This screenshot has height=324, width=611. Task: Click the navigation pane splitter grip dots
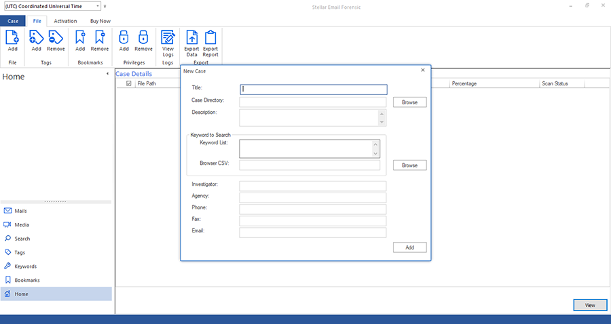(x=56, y=201)
